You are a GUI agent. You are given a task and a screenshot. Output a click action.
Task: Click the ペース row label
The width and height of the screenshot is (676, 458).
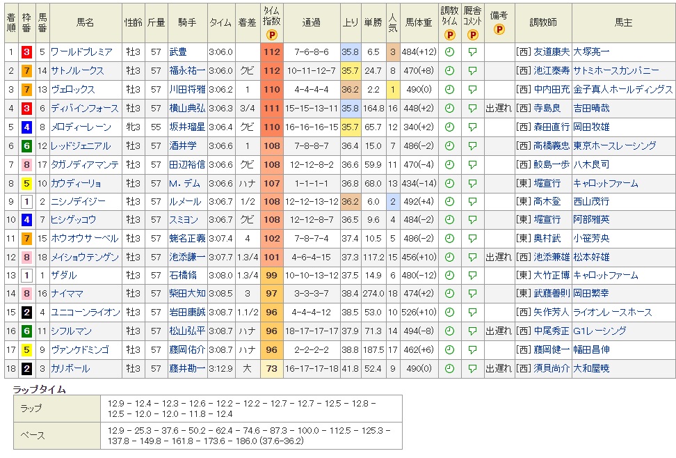32,436
